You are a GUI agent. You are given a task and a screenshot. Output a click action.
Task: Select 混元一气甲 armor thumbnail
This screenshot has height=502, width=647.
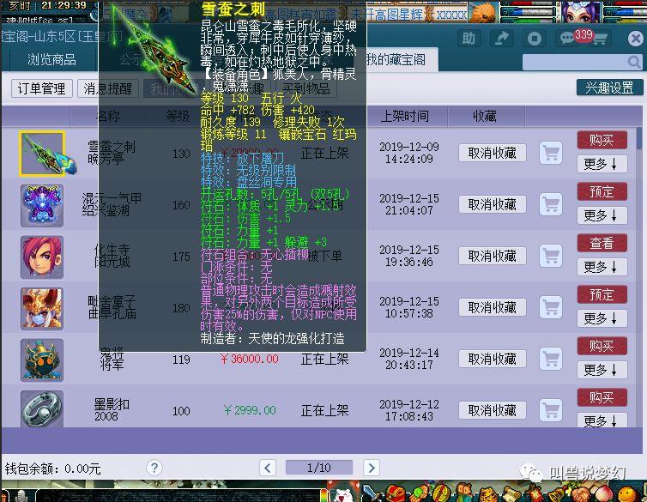tap(42, 205)
